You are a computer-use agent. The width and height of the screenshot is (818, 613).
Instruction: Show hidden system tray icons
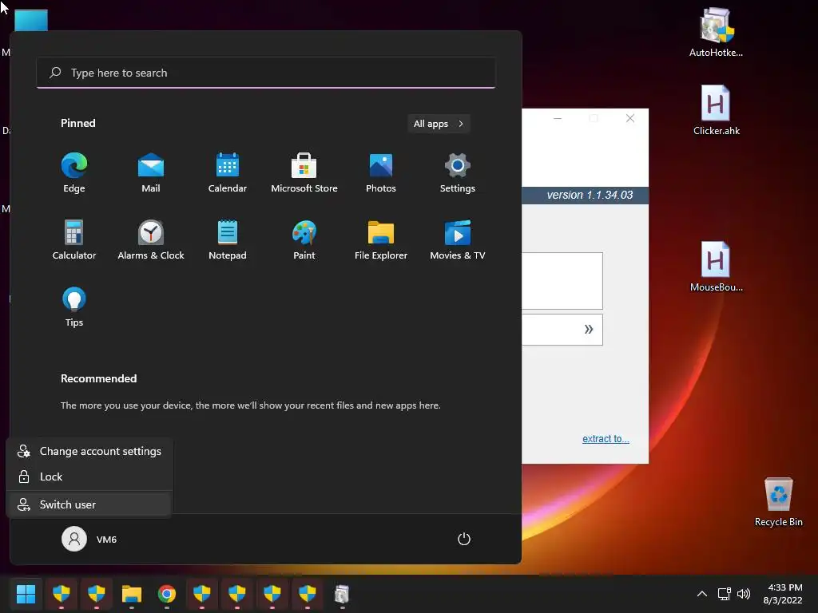(x=702, y=594)
